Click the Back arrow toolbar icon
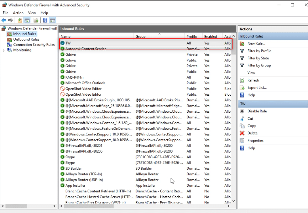 coord(4,20)
